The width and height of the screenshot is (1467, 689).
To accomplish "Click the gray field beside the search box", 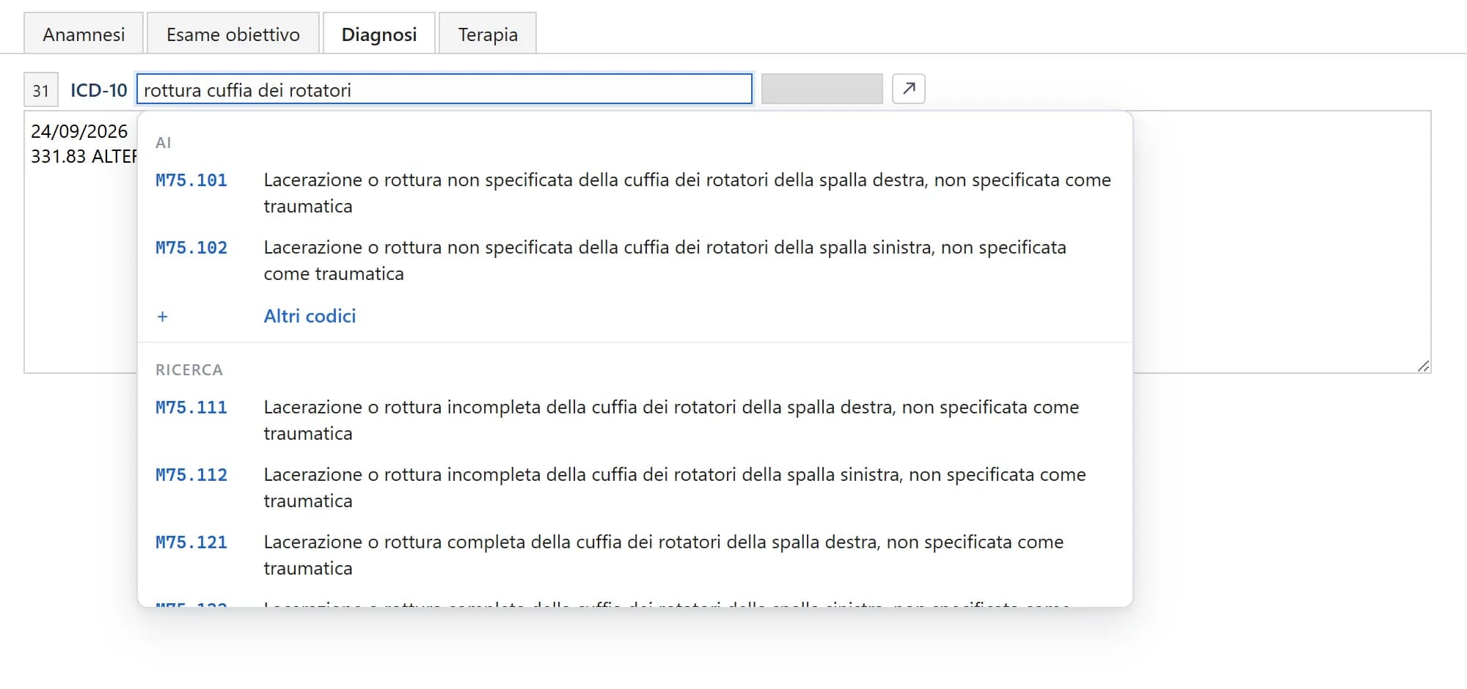I will [x=822, y=89].
